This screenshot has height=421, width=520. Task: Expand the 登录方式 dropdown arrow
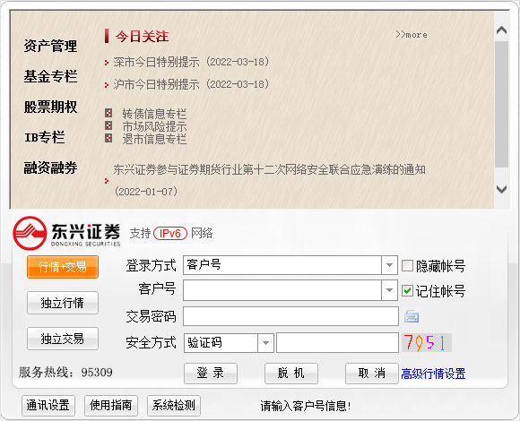[x=389, y=265]
